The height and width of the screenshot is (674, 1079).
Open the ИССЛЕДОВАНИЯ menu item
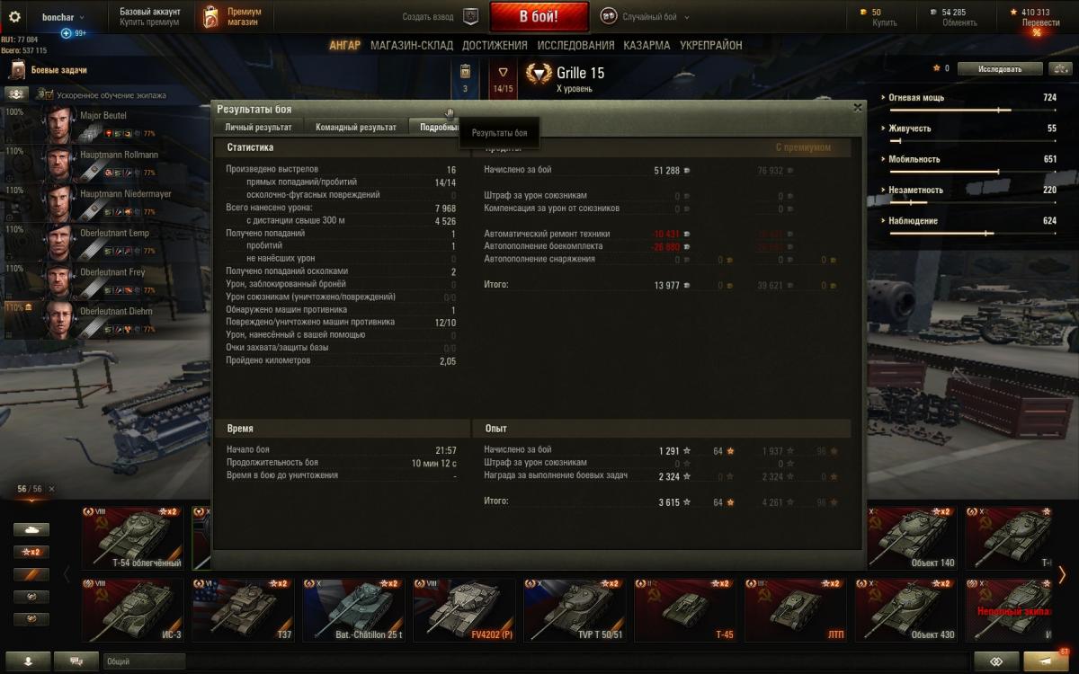(x=575, y=45)
